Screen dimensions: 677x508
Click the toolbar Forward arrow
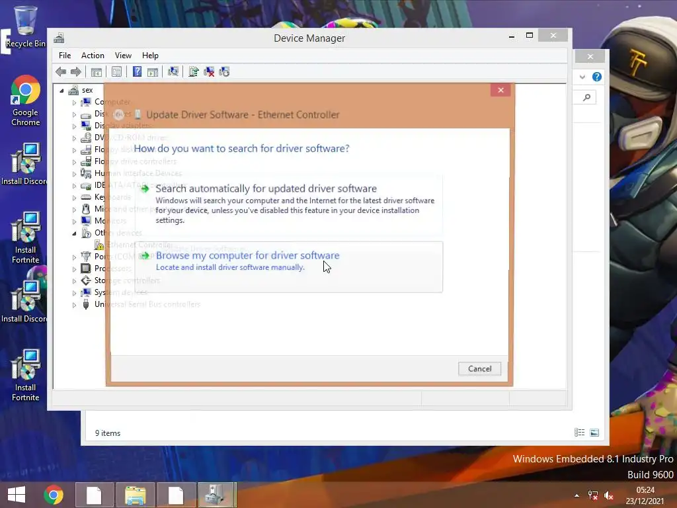(x=76, y=71)
